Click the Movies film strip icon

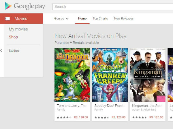pyautogui.click(x=7, y=19)
